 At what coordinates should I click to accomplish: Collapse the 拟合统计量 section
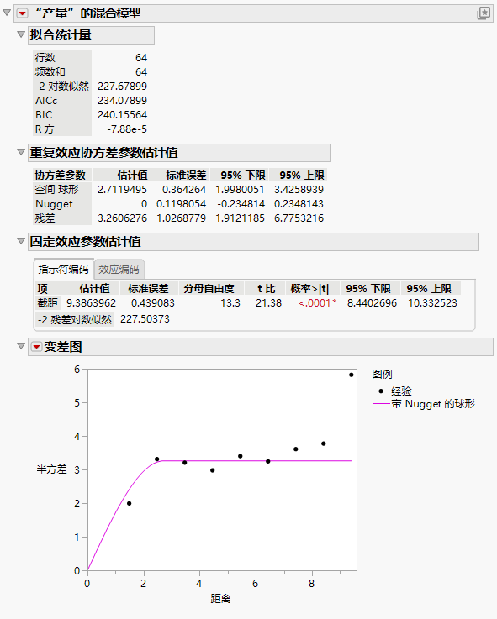coord(21,34)
